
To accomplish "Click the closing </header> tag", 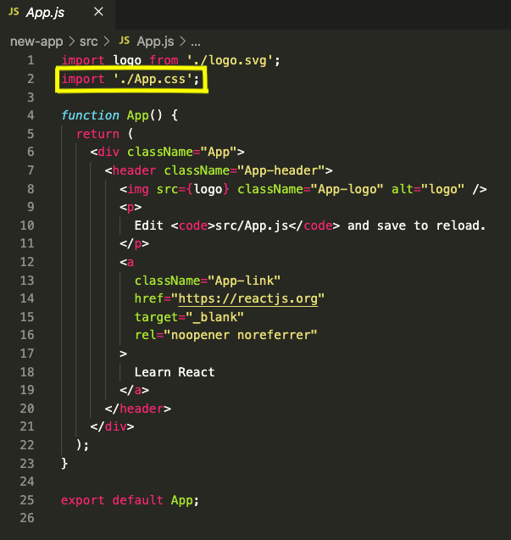I will [138, 409].
